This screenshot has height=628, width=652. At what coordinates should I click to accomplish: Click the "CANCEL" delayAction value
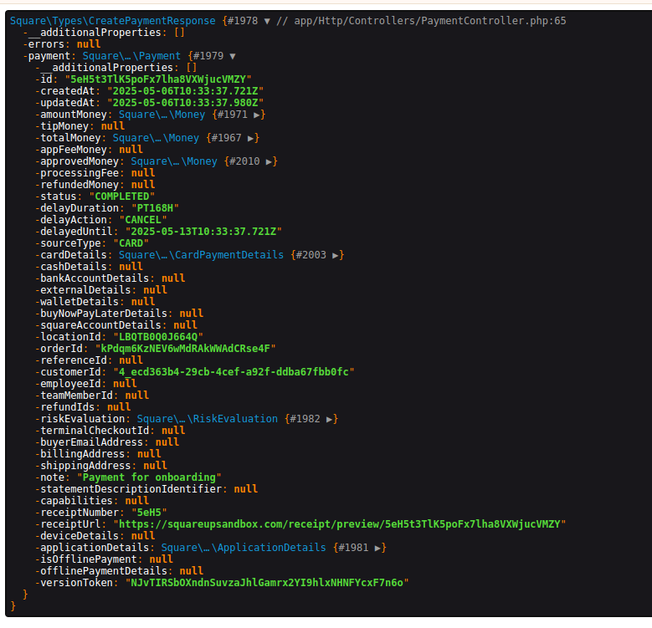coord(143,220)
